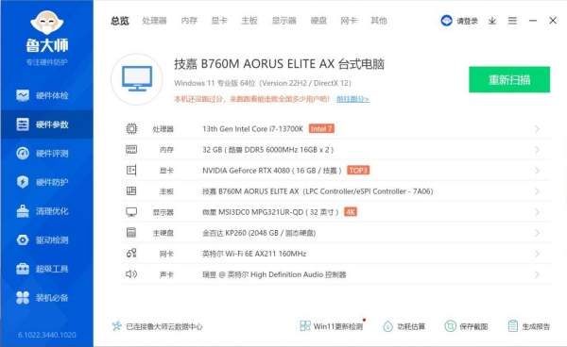Image resolution: width=567 pixels, height=347 pixels.
Task: Open the hamburger main menu
Action: (512, 21)
